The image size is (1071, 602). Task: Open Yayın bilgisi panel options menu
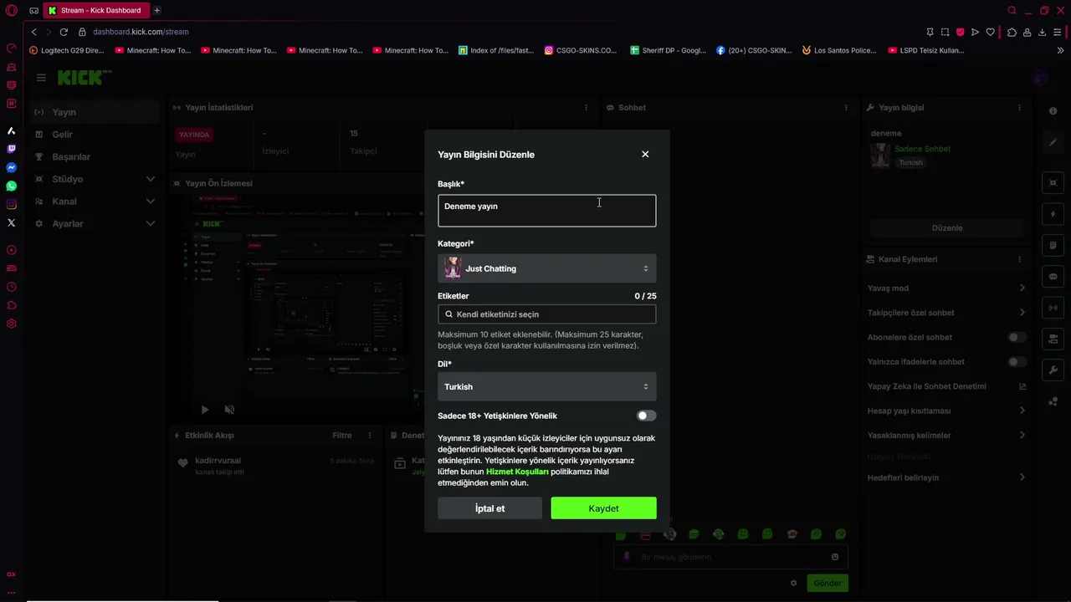[1019, 108]
